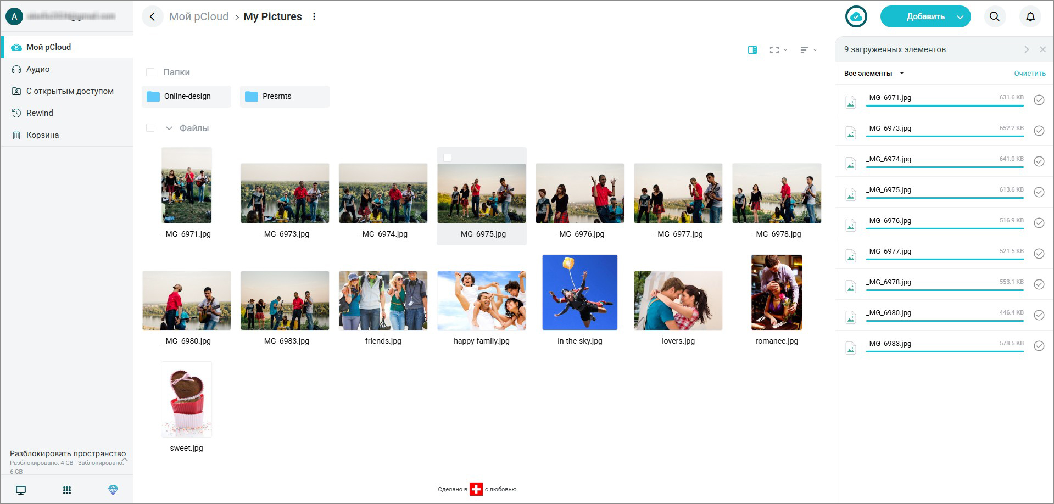Open the Все элементы filter dropdown

point(873,74)
